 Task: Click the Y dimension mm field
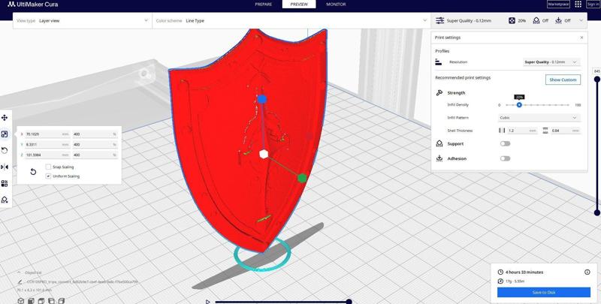pyautogui.click(x=48, y=144)
